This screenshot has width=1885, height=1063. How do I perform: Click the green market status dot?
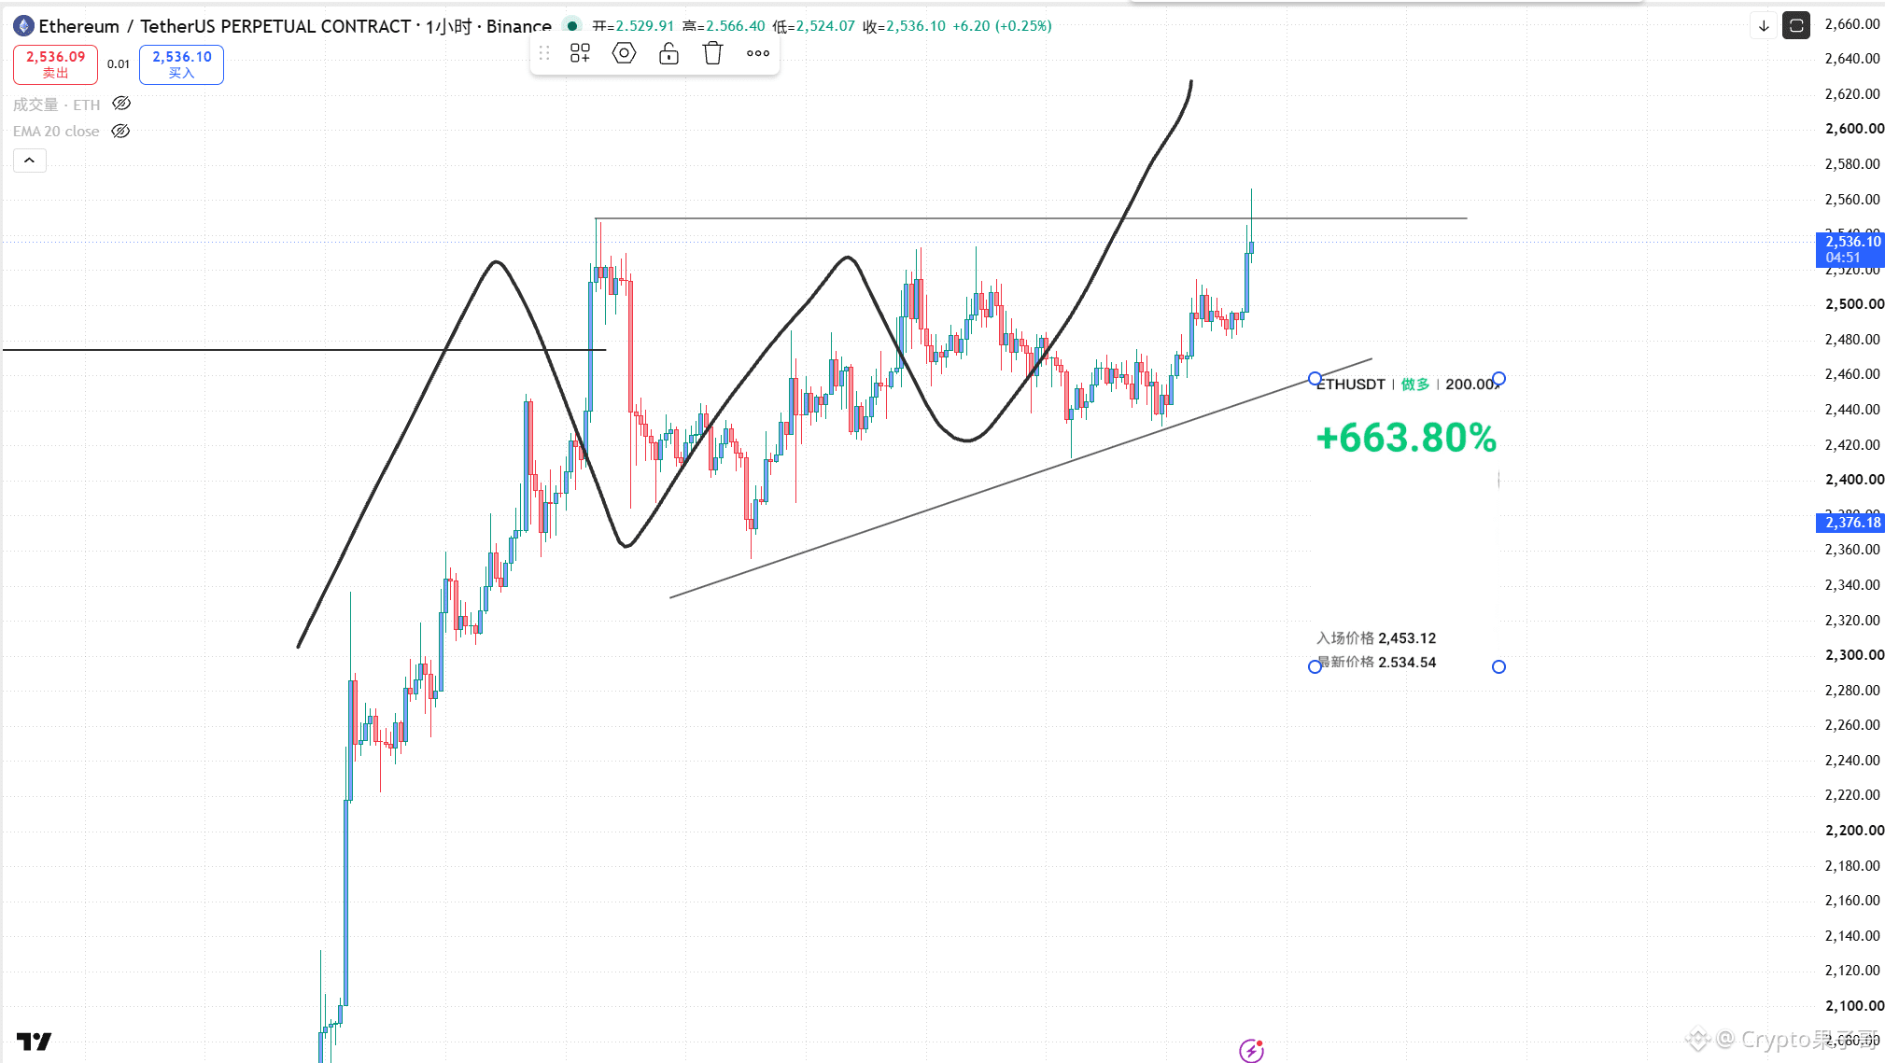click(572, 26)
